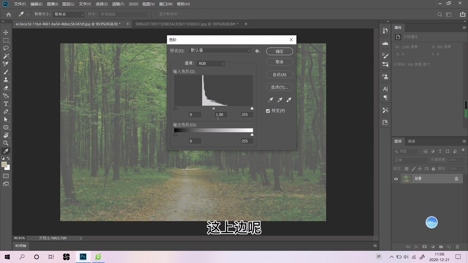This screenshot has width=468, height=263.
Task: Select the Lasso tool
Action: click(6, 48)
